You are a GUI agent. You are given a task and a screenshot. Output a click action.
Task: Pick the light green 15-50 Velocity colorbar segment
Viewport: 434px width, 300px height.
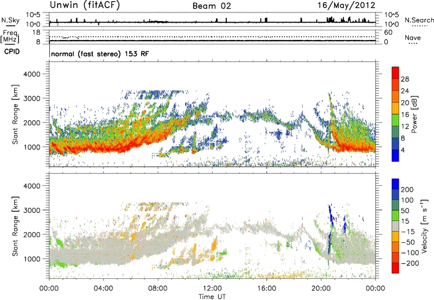(x=395, y=216)
